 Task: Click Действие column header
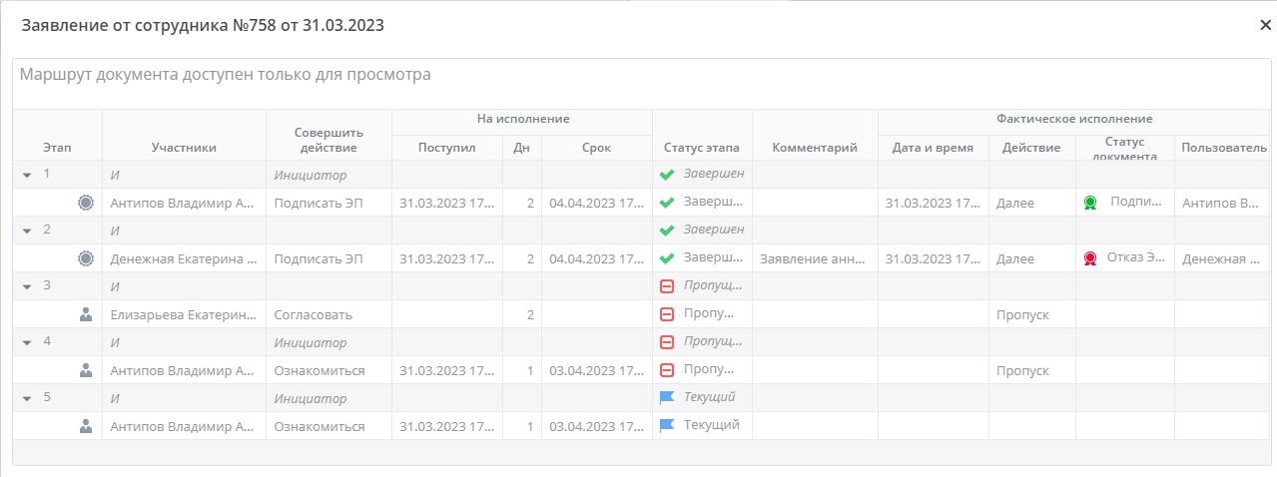1031,148
